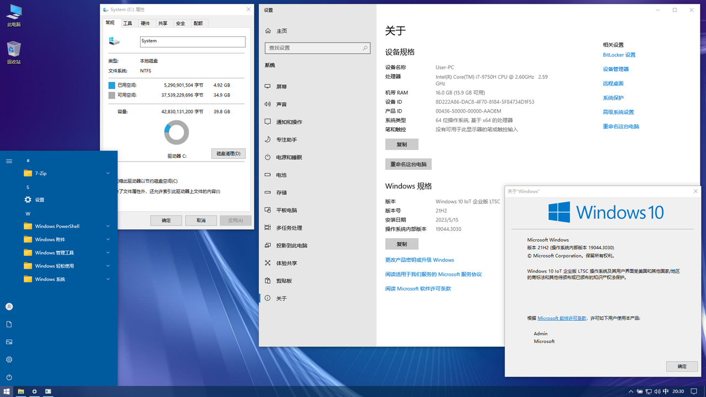Click the magnifier in 查找设置 box
Image resolution: width=706 pixels, height=397 pixels.
click(365, 48)
